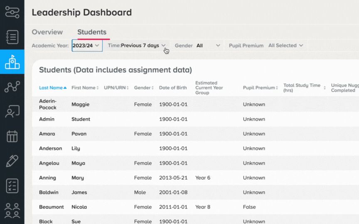The width and height of the screenshot is (359, 224).
Task: Click first name Mary
Action: point(78,178)
